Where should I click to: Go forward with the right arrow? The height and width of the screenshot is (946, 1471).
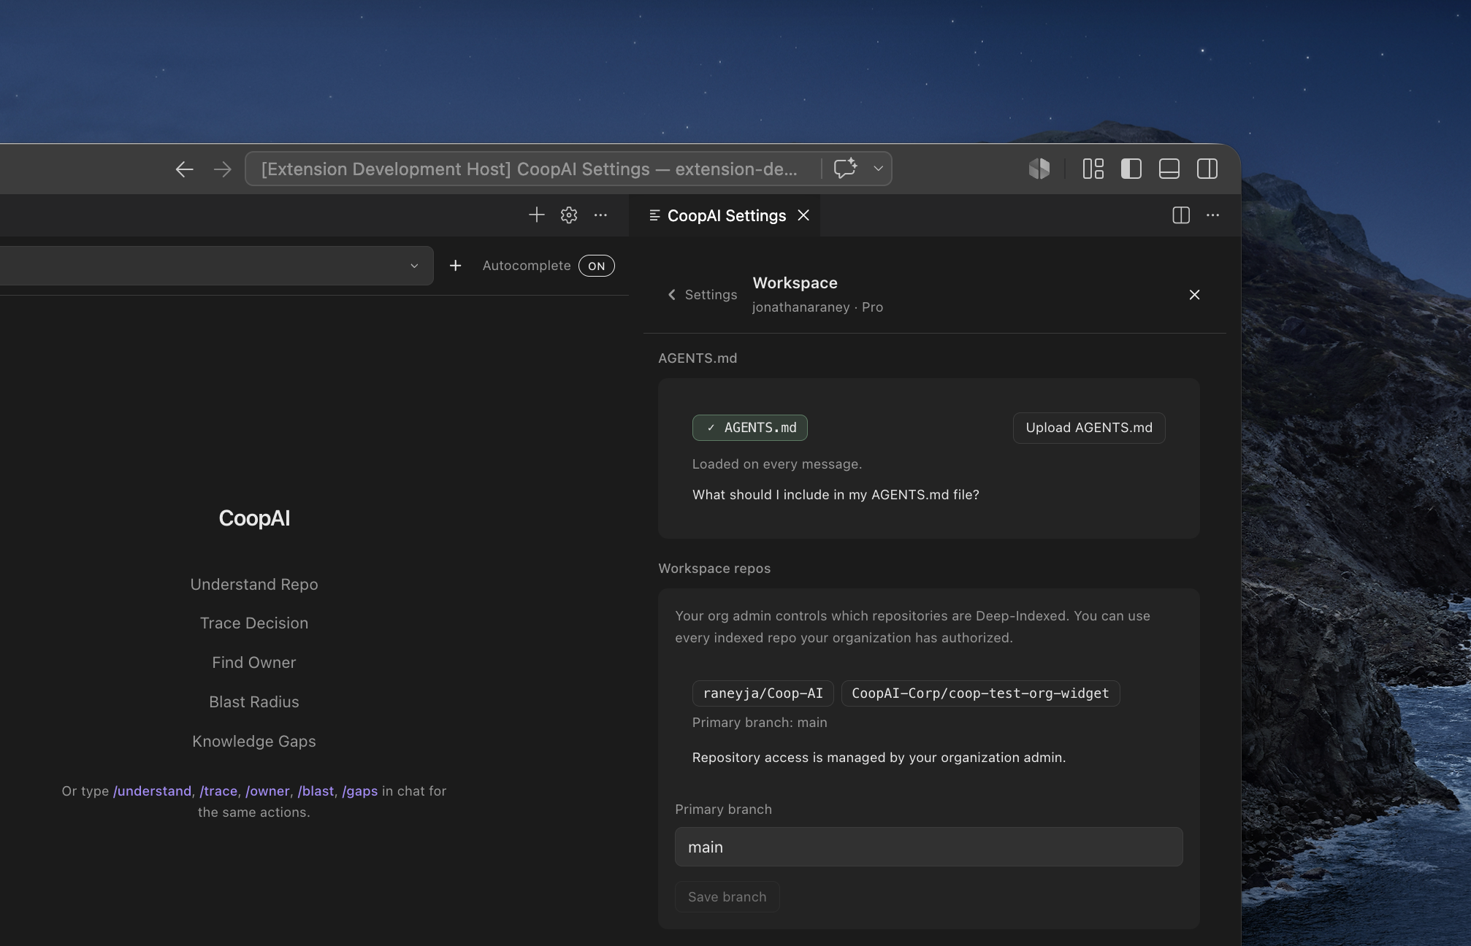pos(223,169)
